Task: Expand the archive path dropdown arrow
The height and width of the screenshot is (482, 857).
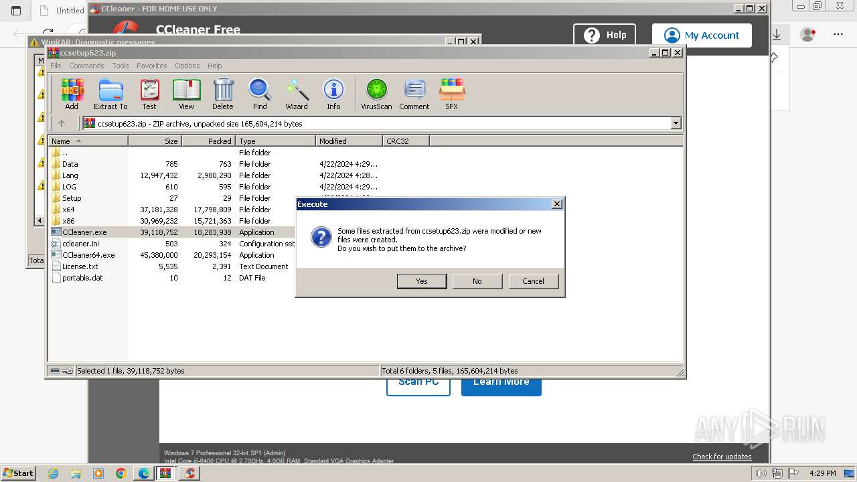Action: coord(676,123)
